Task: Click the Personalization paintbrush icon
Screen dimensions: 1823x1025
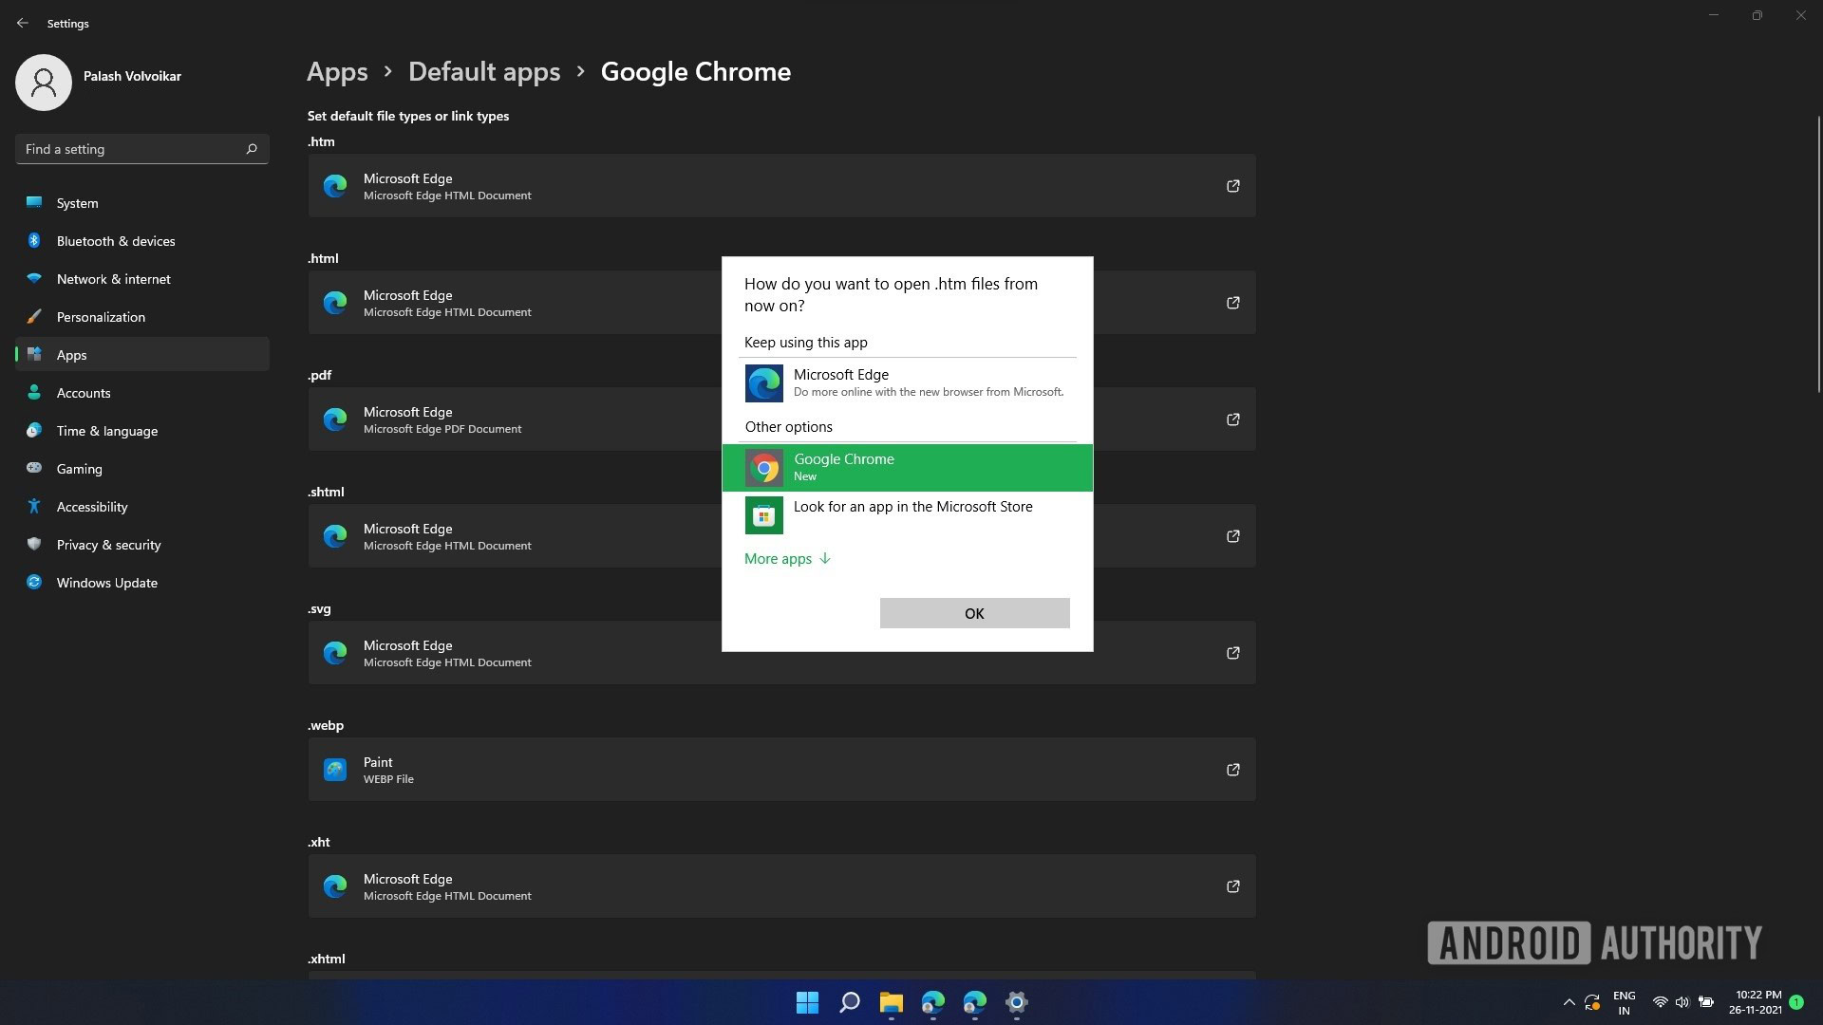Action: pyautogui.click(x=34, y=316)
